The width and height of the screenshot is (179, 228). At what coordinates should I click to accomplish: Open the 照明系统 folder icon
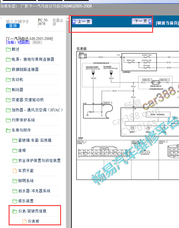click(x=15, y=181)
